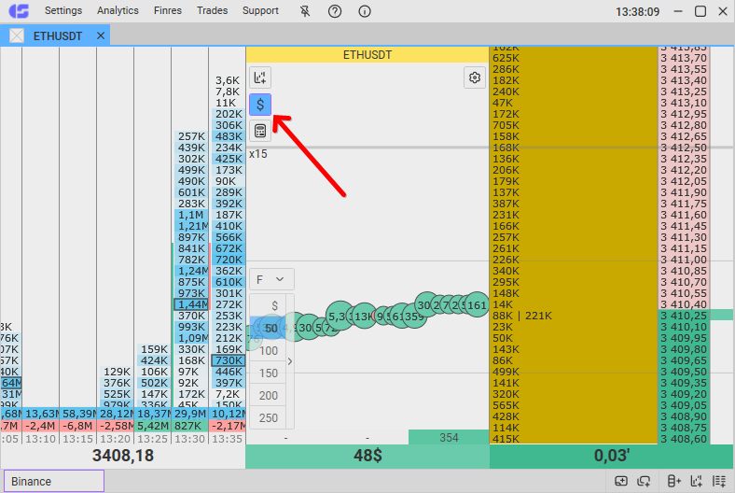
Task: Expand the F dropdown selector
Action: click(x=271, y=279)
